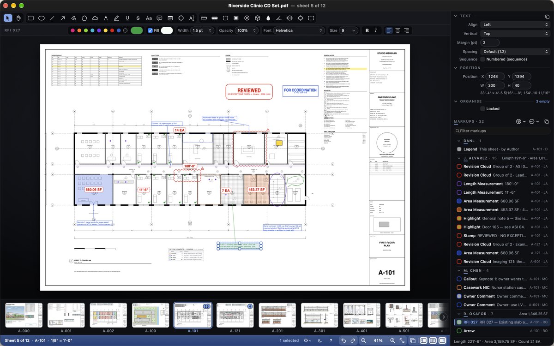Select the underline text tool
The width and height of the screenshot is (554, 346).
tap(127, 18)
